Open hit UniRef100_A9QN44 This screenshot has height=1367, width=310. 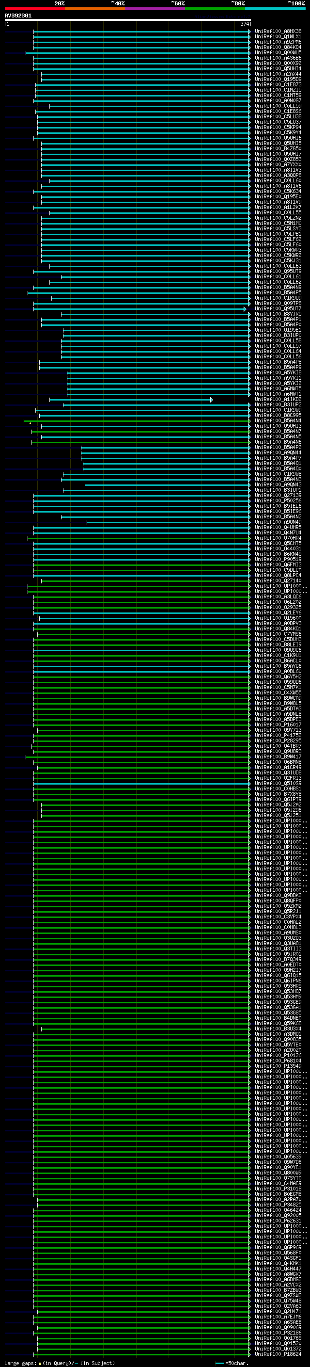pyautogui.click(x=278, y=452)
